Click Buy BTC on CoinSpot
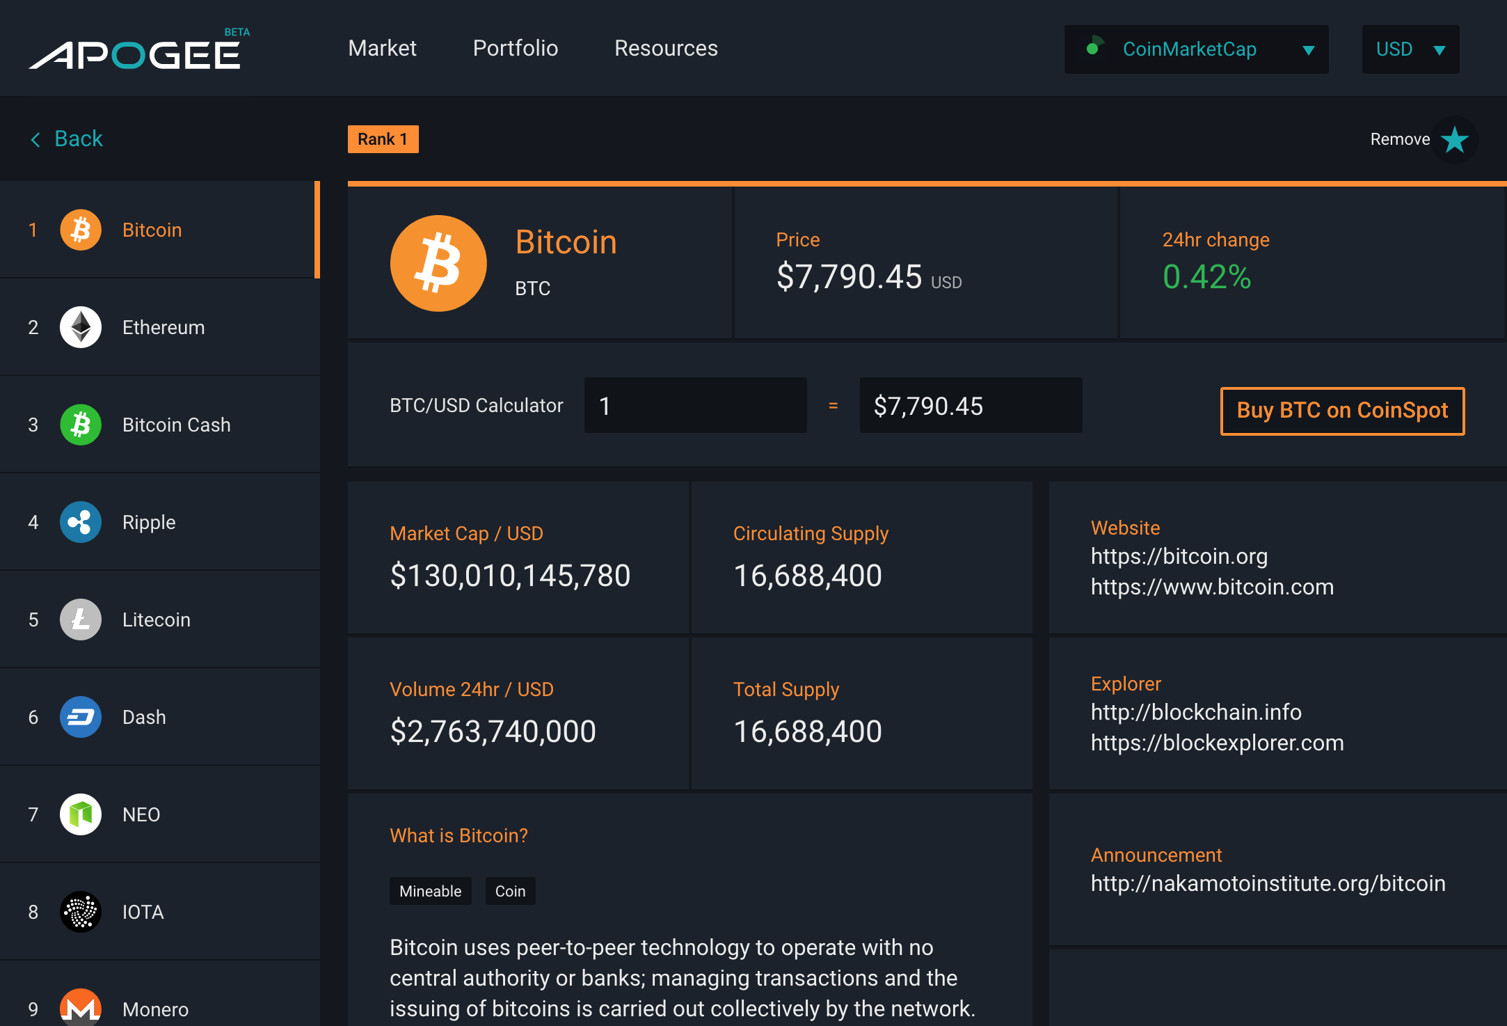The height and width of the screenshot is (1026, 1507). (1342, 411)
